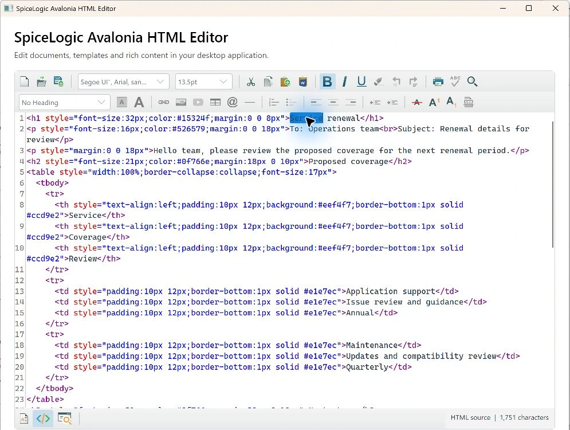
Task: Toggle Italic formatting
Action: pyautogui.click(x=344, y=81)
